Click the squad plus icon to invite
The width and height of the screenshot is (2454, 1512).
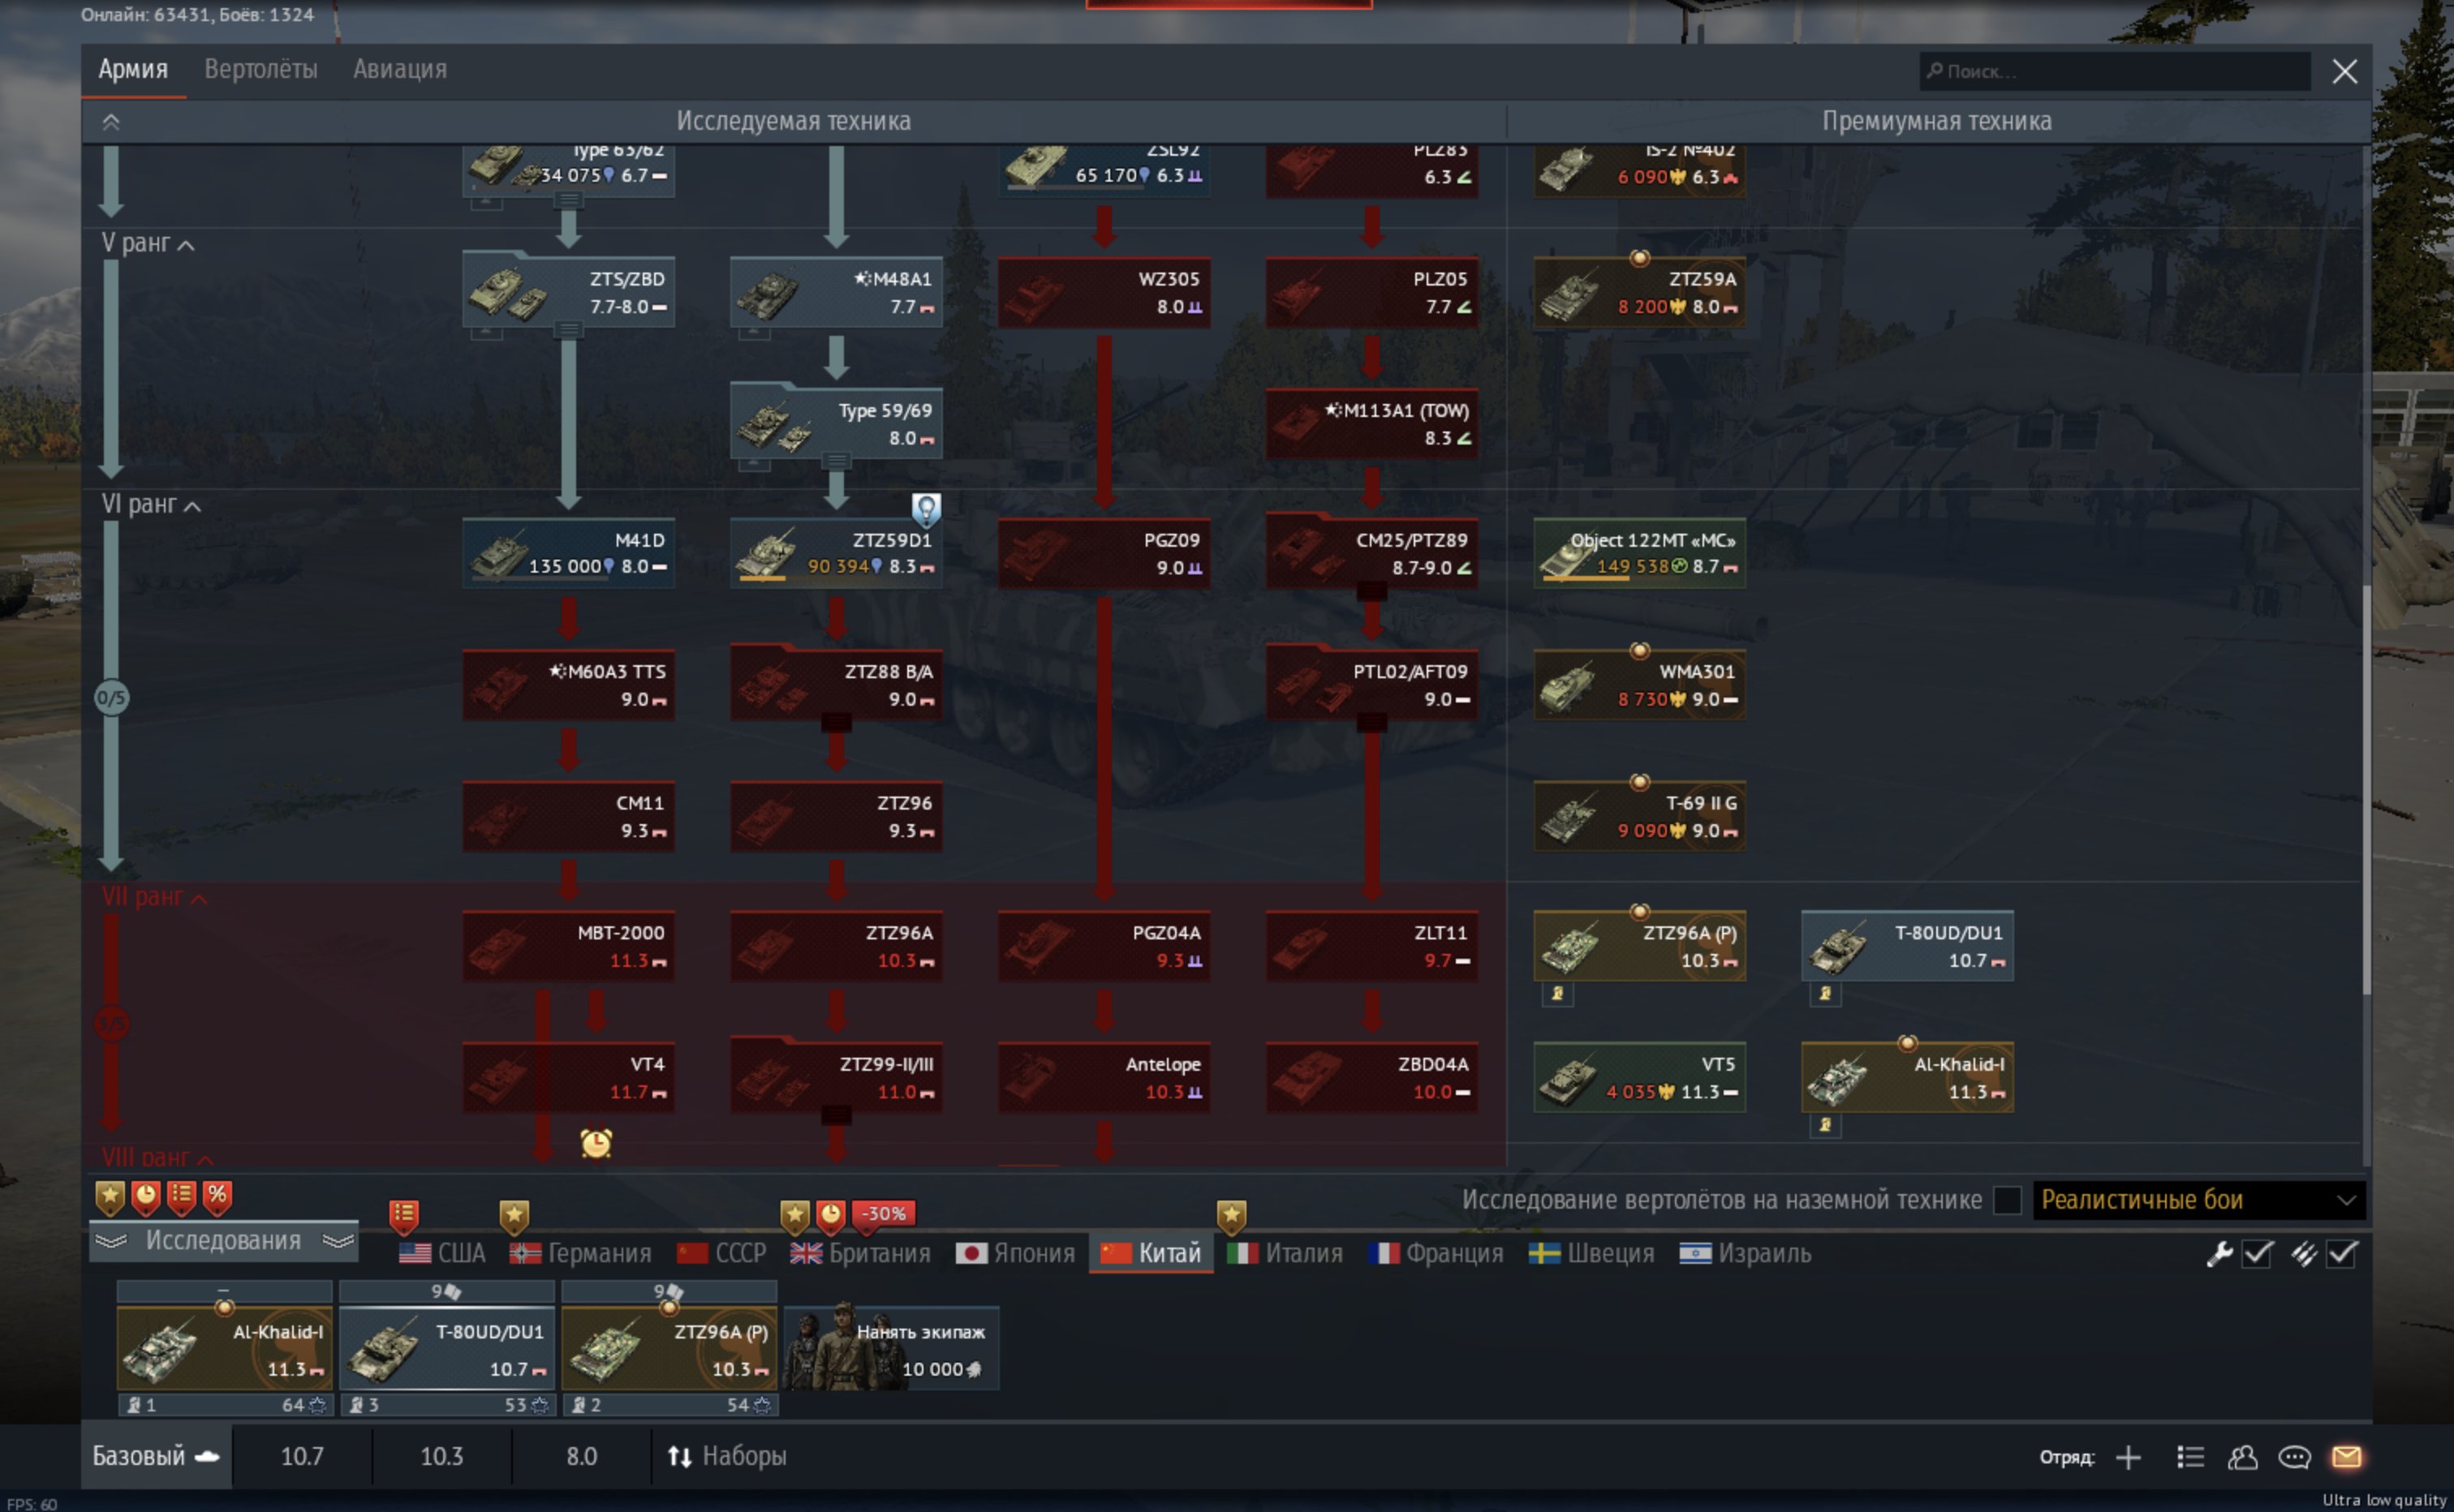coord(2128,1457)
